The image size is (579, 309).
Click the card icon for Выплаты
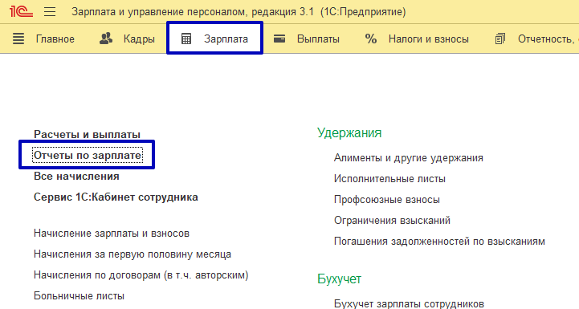tap(279, 39)
